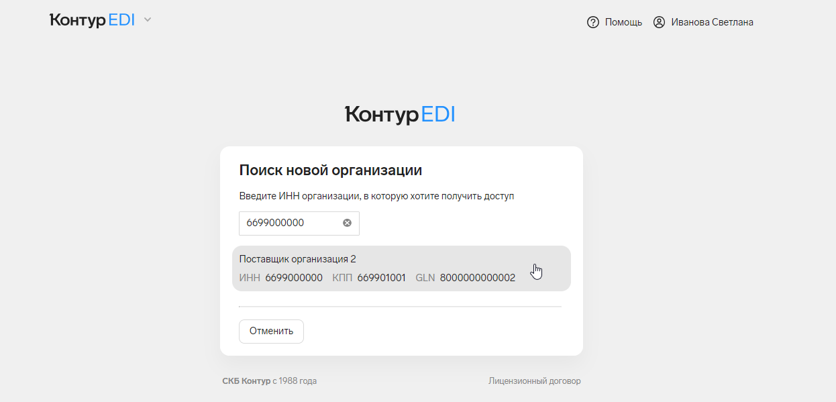Image resolution: width=836 pixels, height=402 pixels.
Task: Focus the ИНН input field
Action: tap(299, 223)
